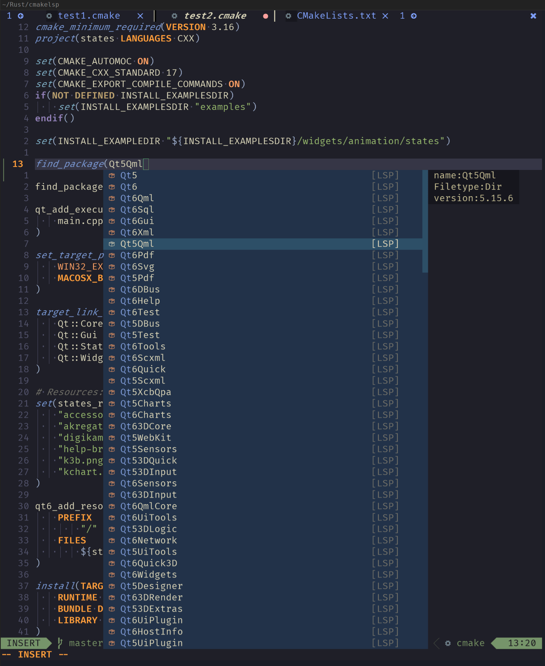This screenshot has height=666, width=545.
Task: Click the package icon beside Qt6Quick
Action: click(x=112, y=369)
